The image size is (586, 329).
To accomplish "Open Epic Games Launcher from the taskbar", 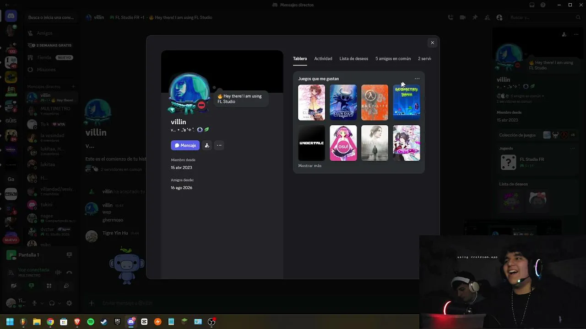I will pyautogui.click(x=117, y=322).
